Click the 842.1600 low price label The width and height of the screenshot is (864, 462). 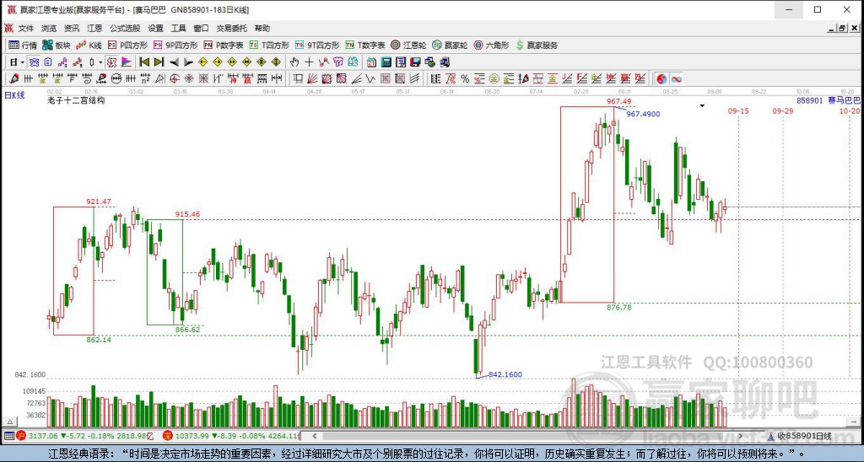505,374
